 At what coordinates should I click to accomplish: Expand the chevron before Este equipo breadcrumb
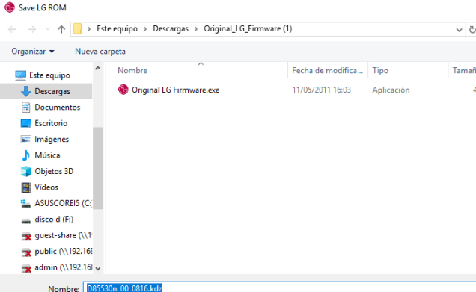tap(89, 29)
